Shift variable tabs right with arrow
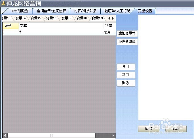This screenshot has height=139, width=194. click(113, 18)
